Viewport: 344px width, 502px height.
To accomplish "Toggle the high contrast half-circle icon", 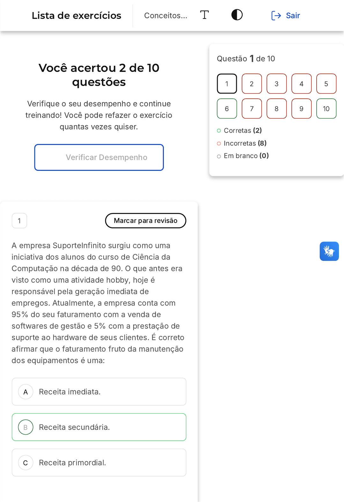I will 237,15.
